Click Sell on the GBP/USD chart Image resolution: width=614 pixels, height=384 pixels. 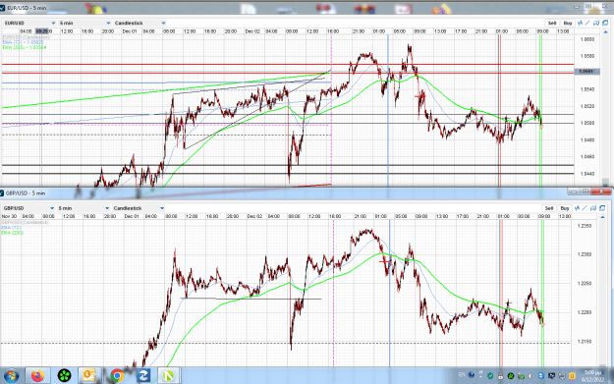[x=549, y=208]
